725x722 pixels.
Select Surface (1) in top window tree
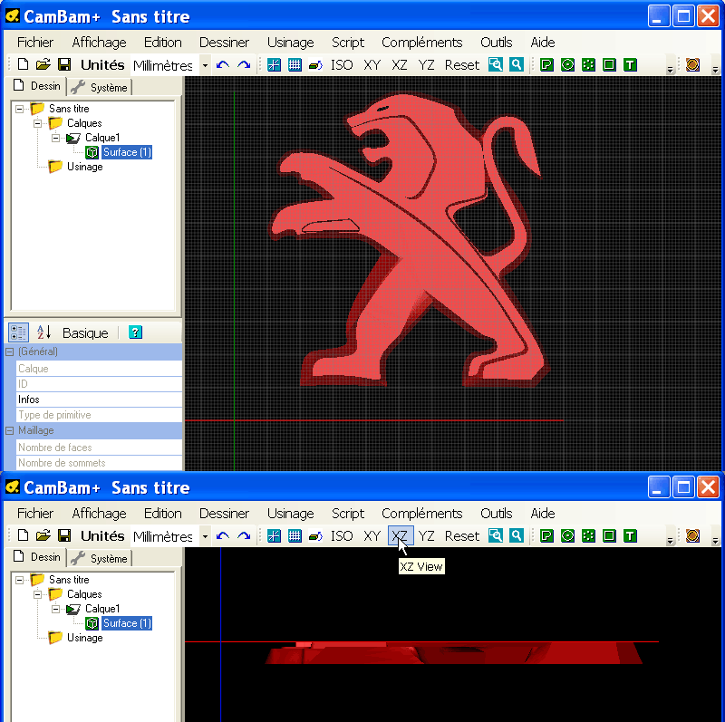click(x=127, y=152)
